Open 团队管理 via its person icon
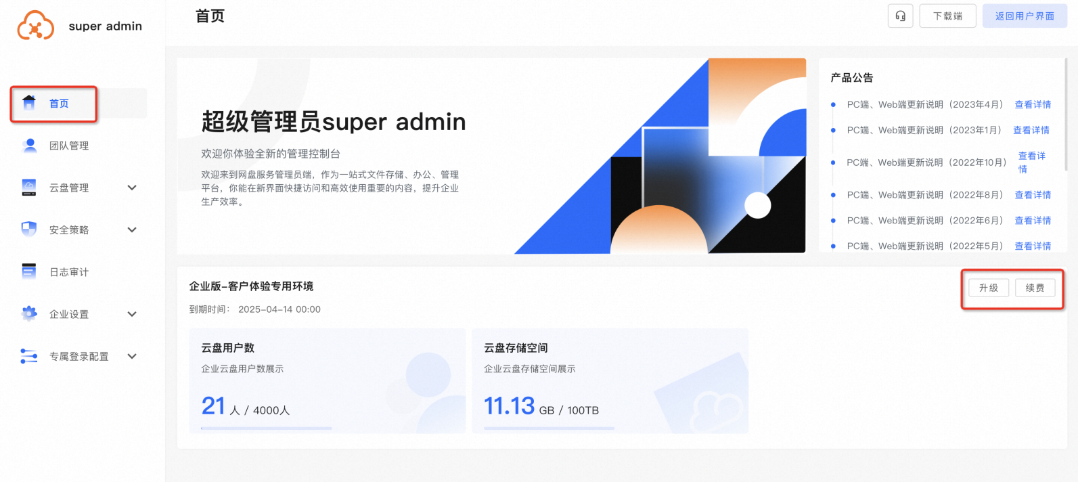This screenshot has width=1078, height=482. (x=29, y=146)
